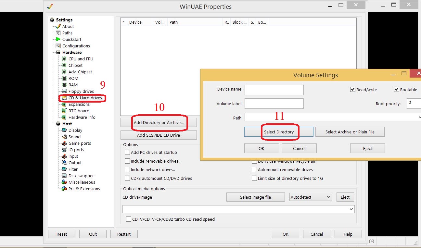Click the Device column header

click(140, 22)
